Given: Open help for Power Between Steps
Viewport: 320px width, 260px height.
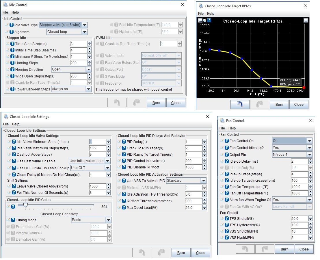Looking at the screenshot, I should point(12,89).
